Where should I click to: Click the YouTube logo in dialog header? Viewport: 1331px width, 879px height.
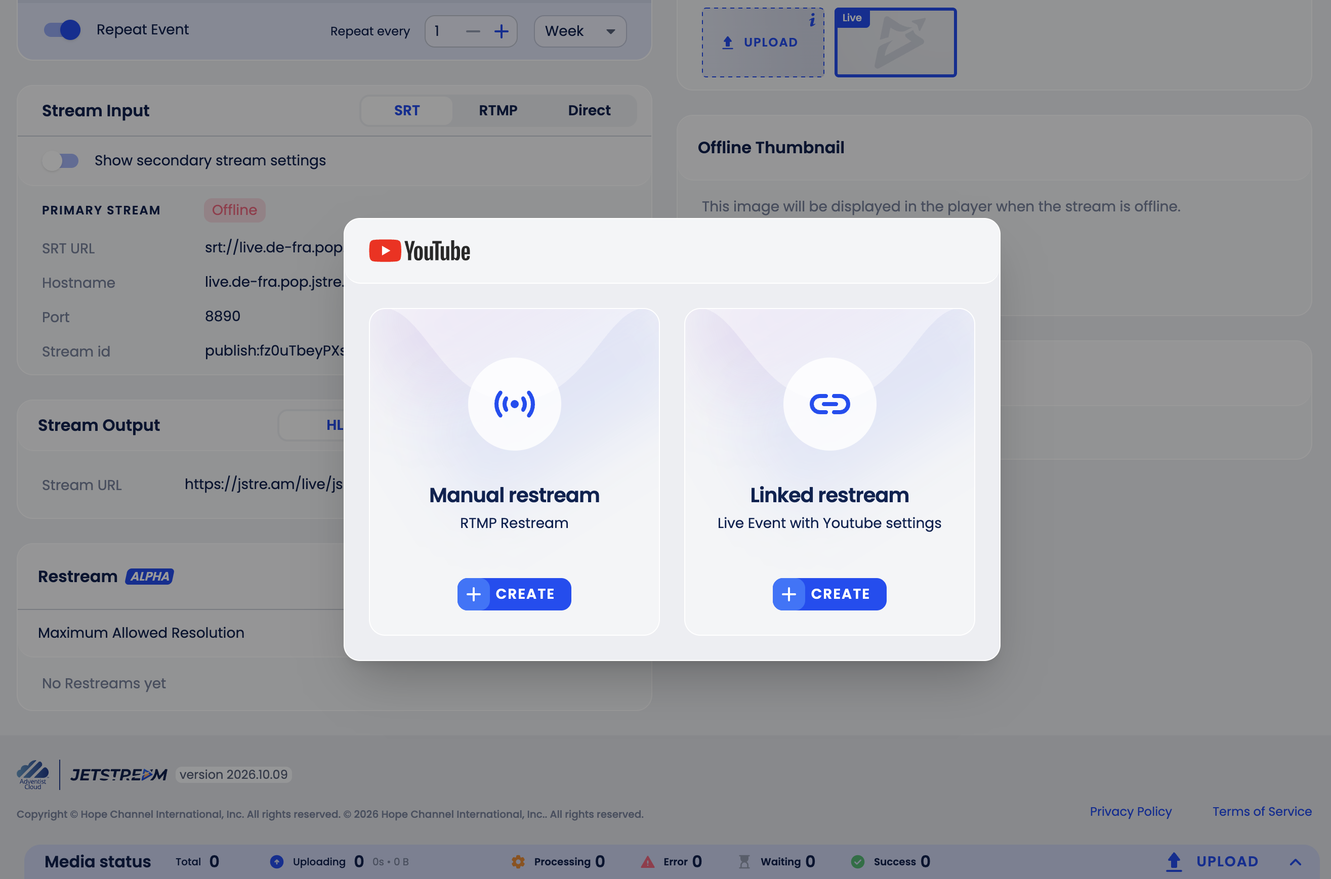[x=420, y=250]
